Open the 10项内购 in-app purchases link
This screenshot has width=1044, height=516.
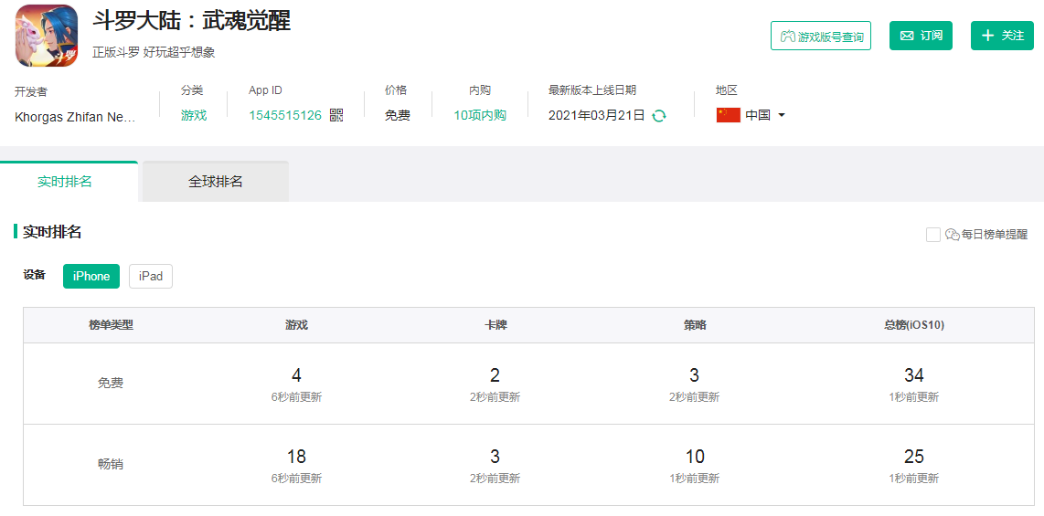point(480,115)
